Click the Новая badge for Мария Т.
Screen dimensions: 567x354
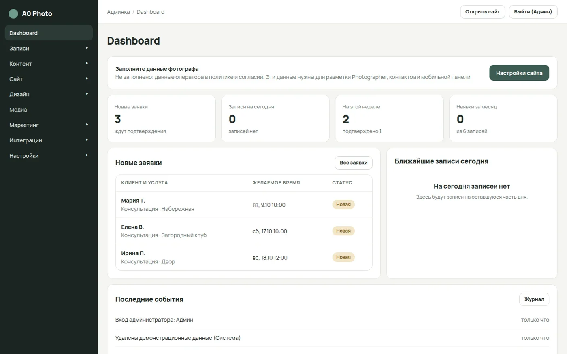(343, 205)
